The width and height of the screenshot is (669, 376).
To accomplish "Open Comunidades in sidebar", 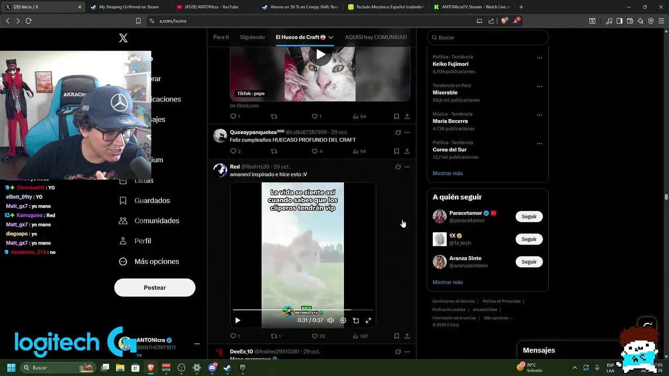I will click(x=149, y=221).
